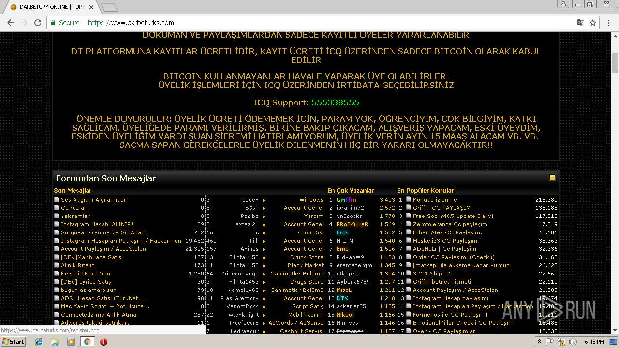Click the secure padlock icon
The image size is (619, 348).
pyautogui.click(x=53, y=23)
